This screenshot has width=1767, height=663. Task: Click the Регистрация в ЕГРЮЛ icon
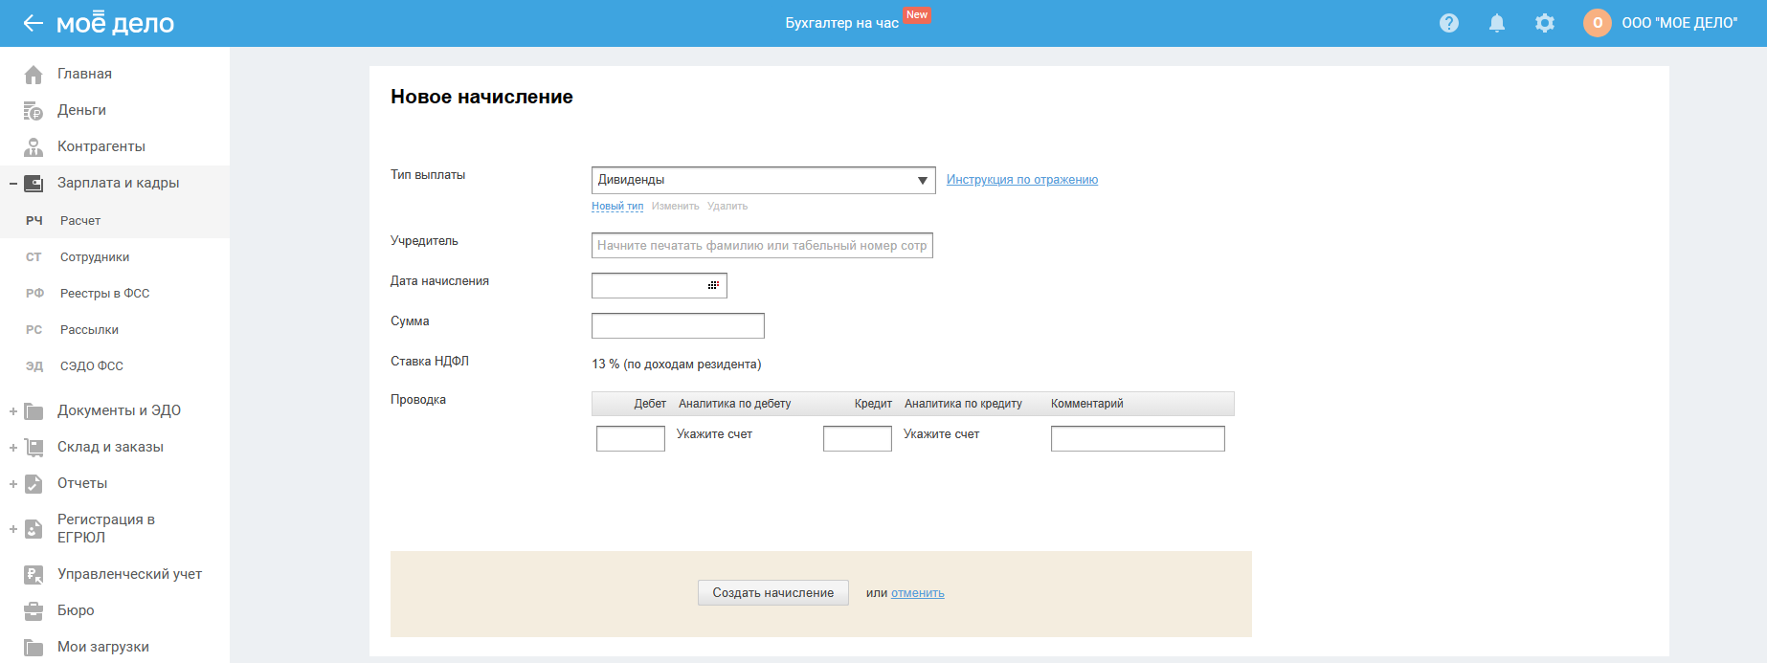tap(34, 529)
